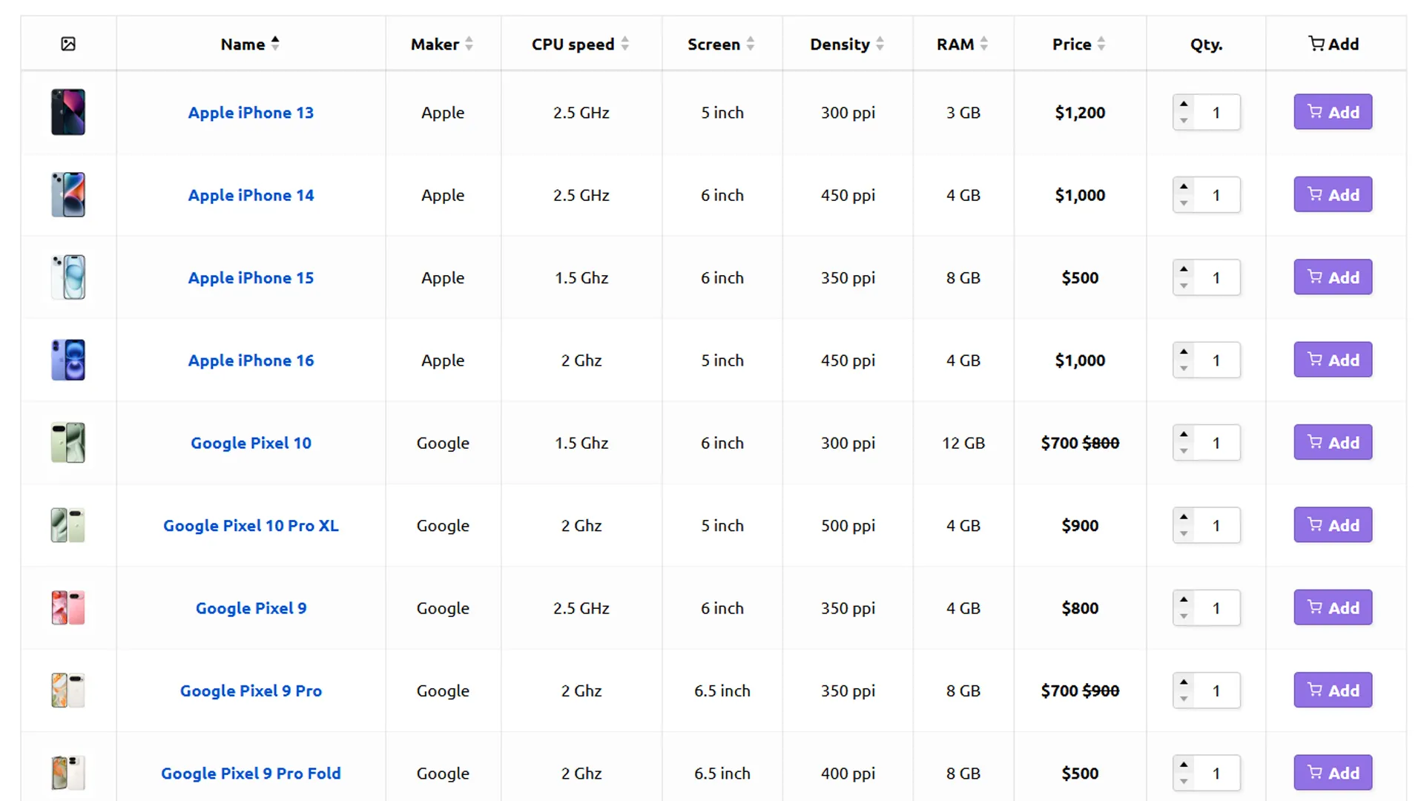Open the Apple iPhone 13 thumbnail
Screen dimensions: 1424x801
(68, 112)
